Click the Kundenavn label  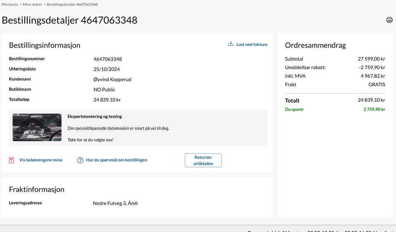(20, 79)
